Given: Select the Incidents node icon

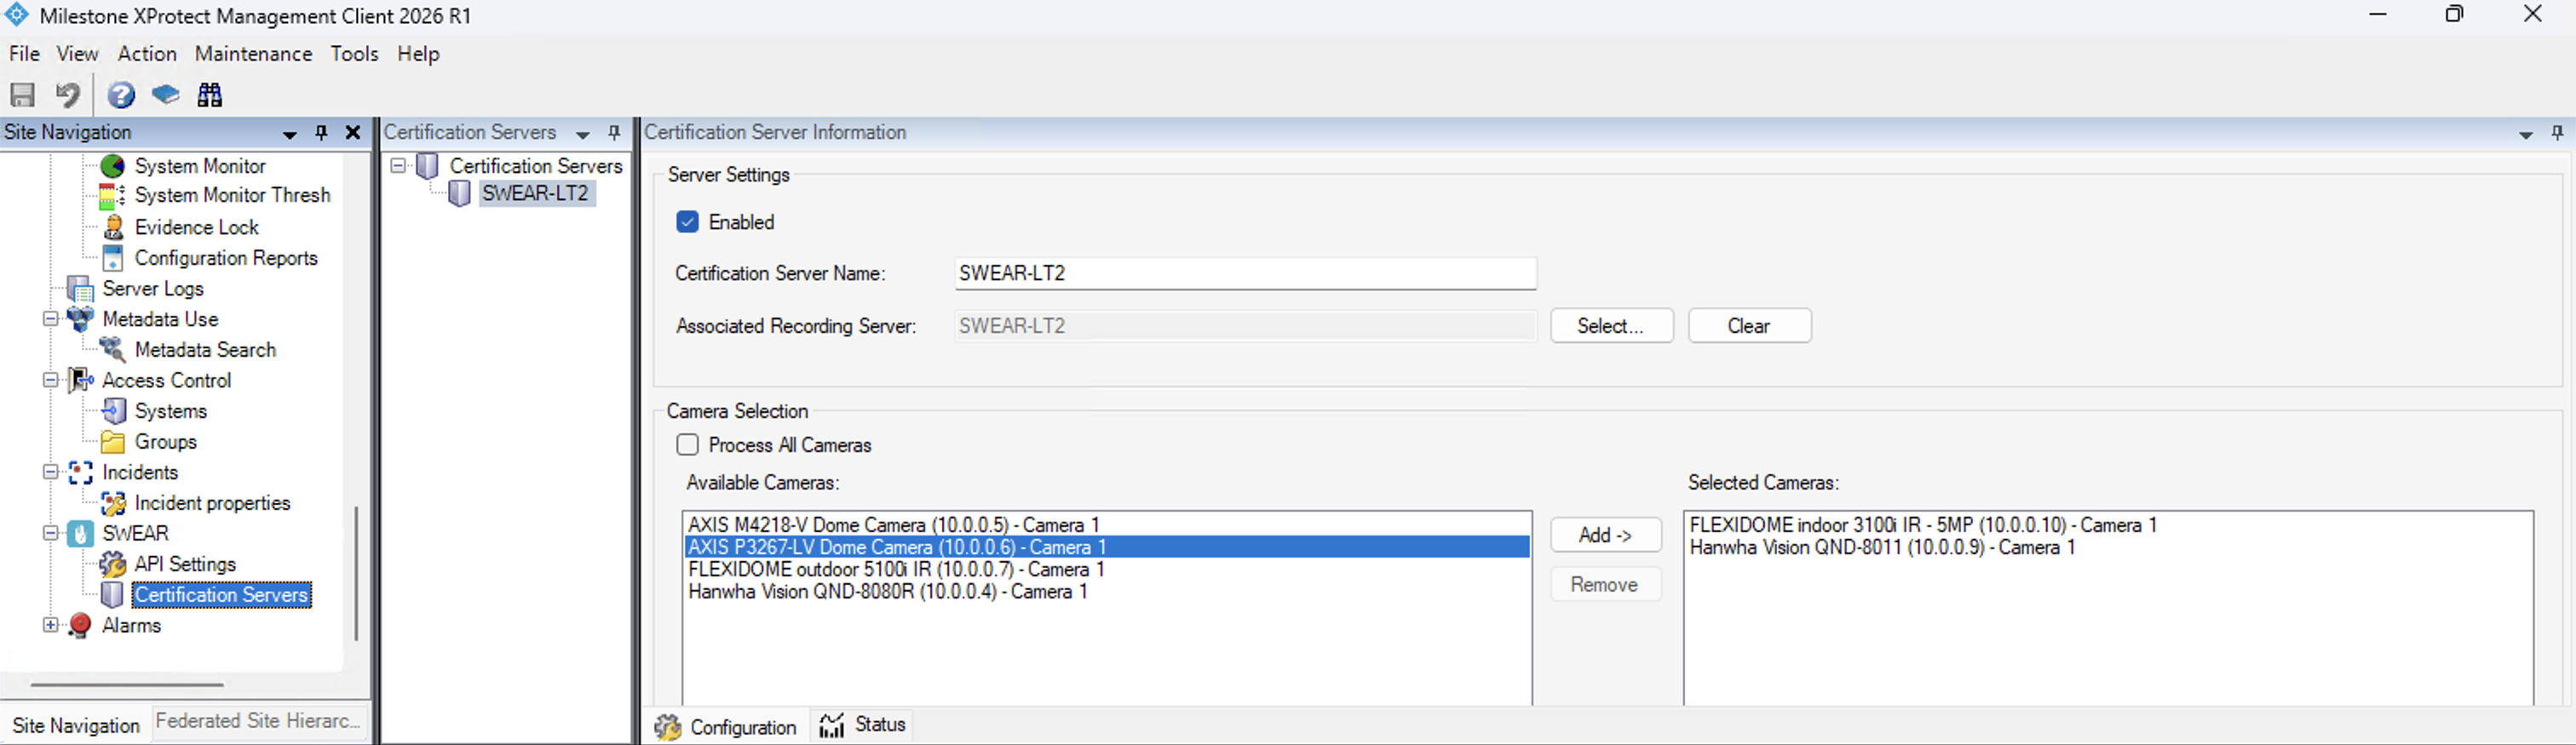Looking at the screenshot, I should pos(80,472).
